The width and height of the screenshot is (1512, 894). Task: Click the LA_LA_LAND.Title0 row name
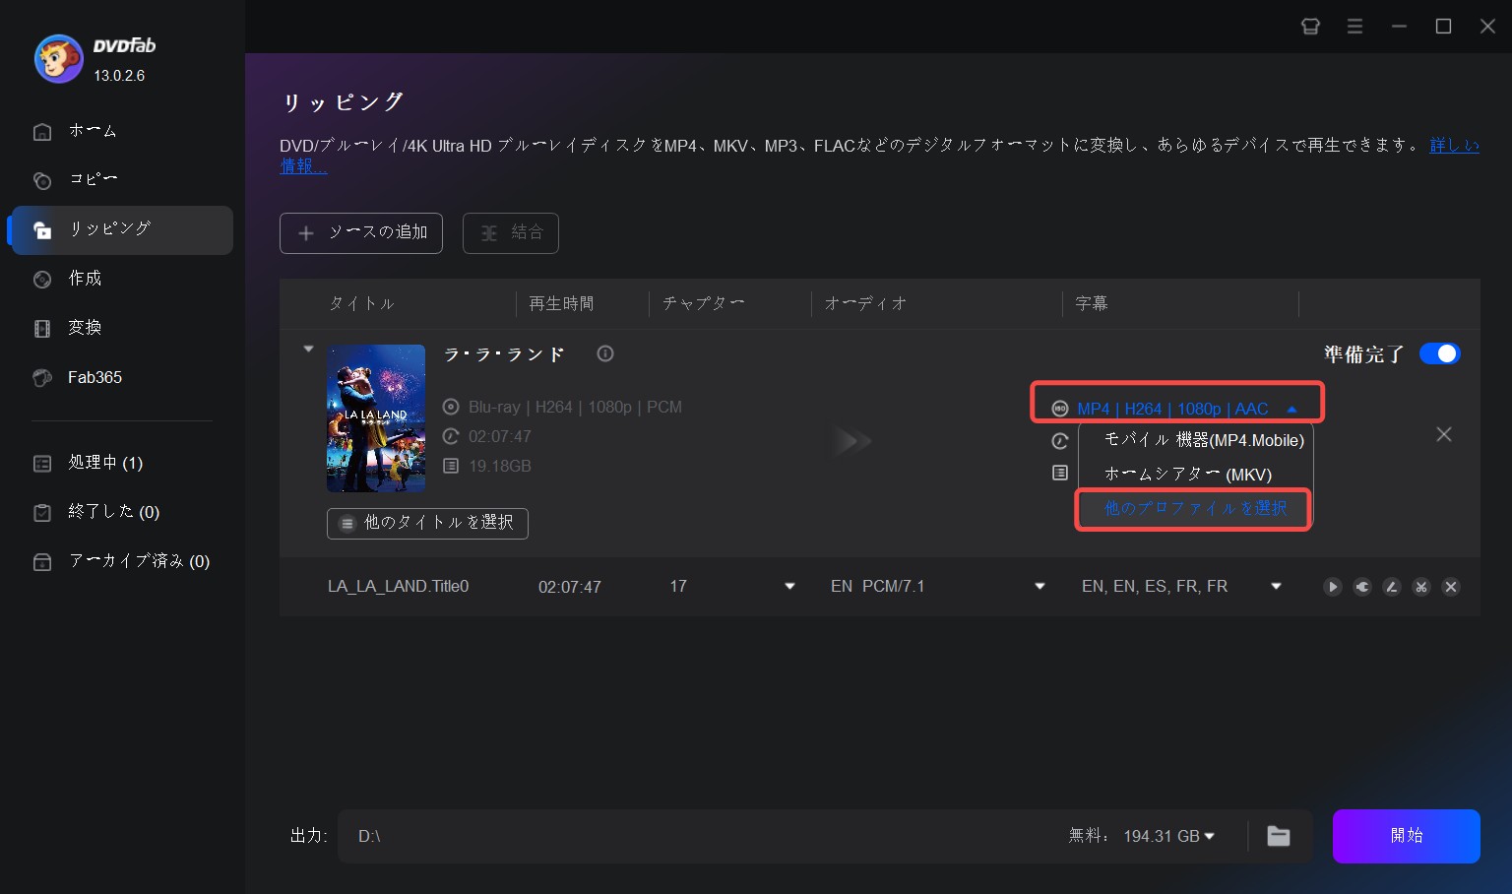(x=399, y=586)
